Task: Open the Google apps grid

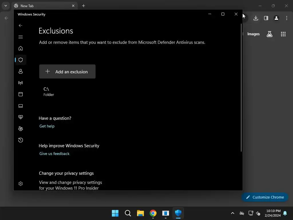Action: (x=283, y=34)
